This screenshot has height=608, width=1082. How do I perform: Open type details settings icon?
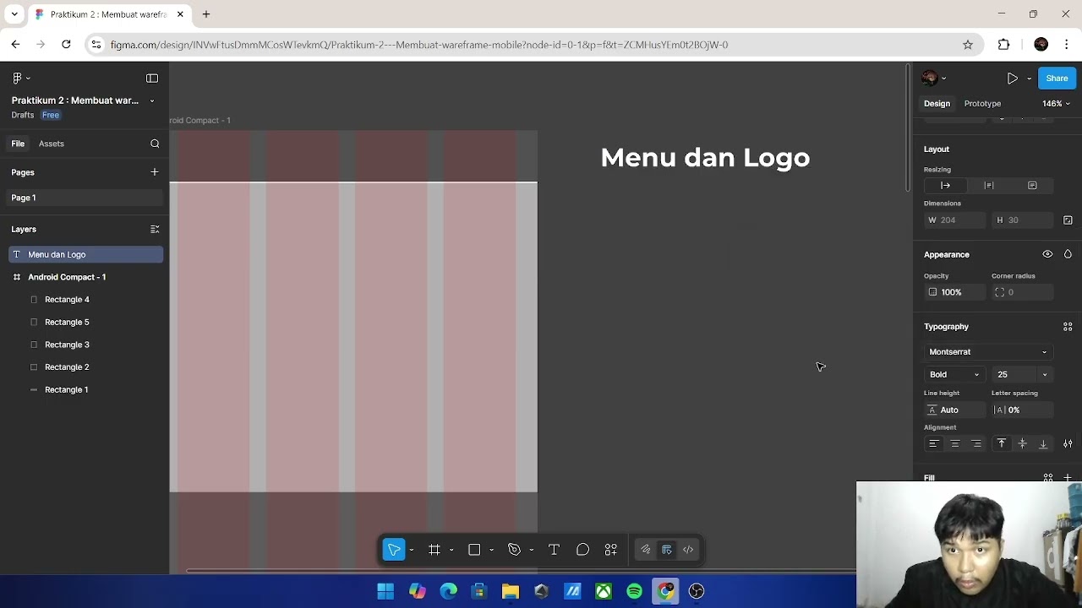(1068, 444)
